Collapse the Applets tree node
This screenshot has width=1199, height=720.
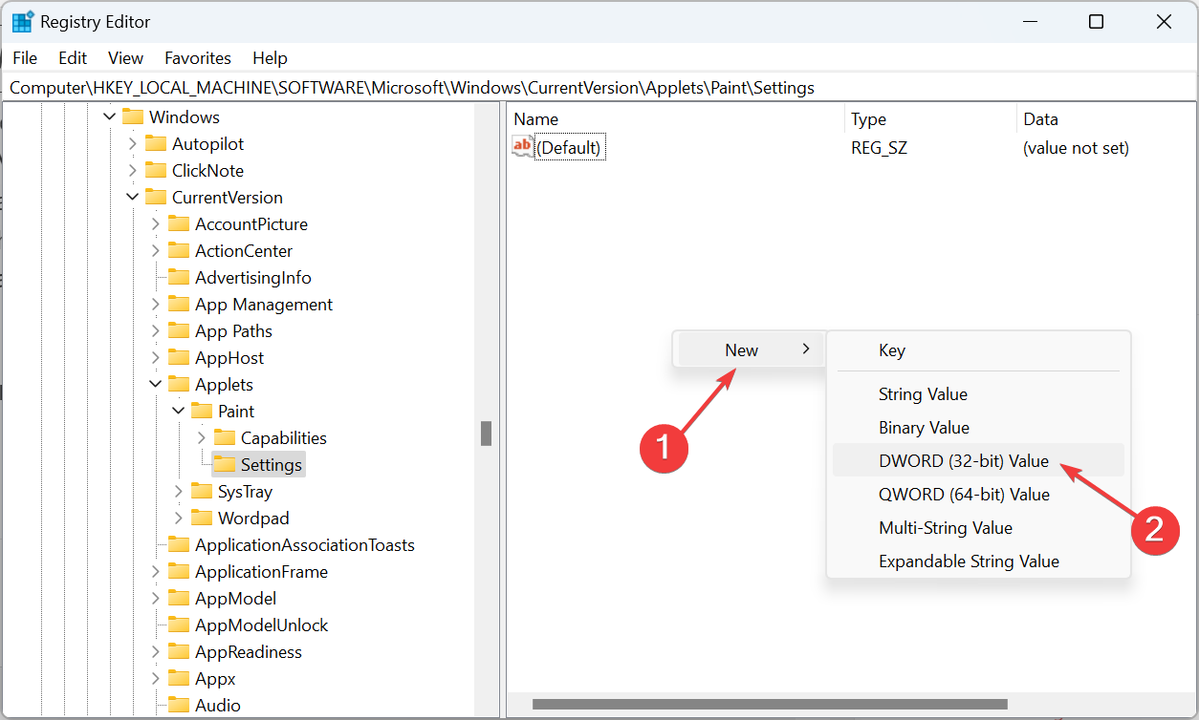pyautogui.click(x=155, y=384)
